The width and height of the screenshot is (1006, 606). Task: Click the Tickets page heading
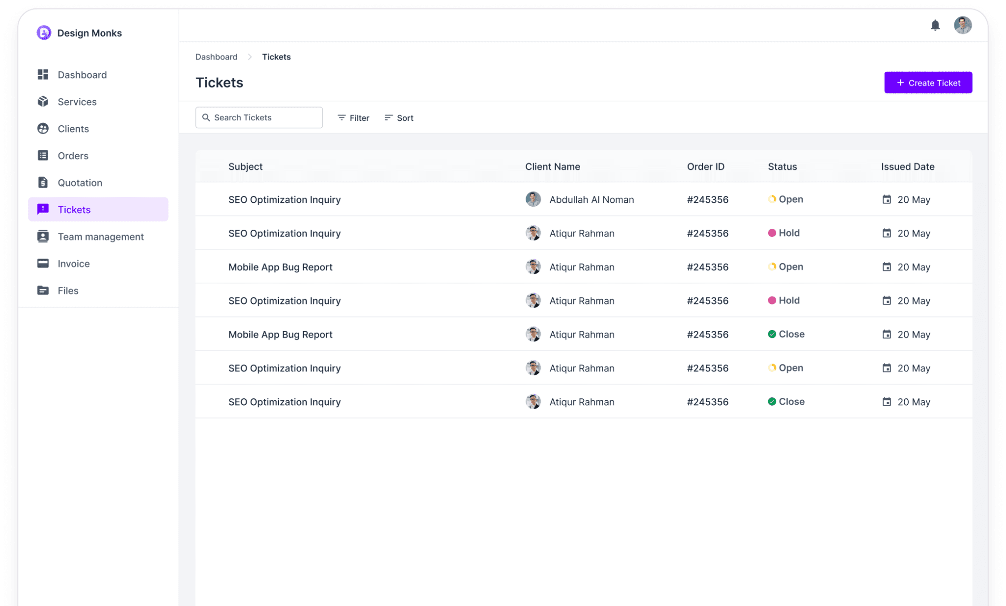[219, 83]
